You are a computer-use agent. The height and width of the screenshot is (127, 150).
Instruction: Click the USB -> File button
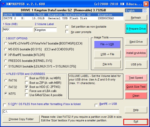click(x=107, y=54)
